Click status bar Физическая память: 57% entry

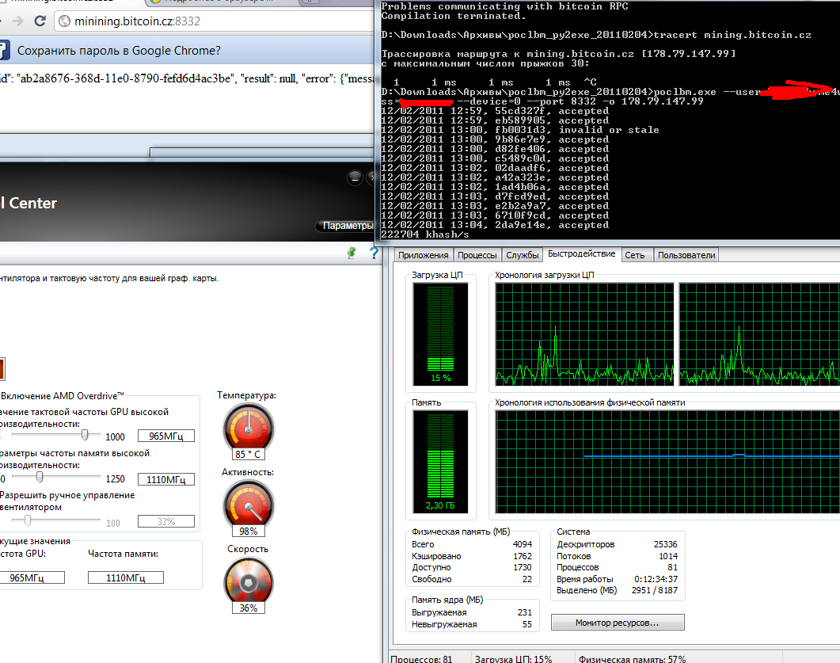(632, 659)
